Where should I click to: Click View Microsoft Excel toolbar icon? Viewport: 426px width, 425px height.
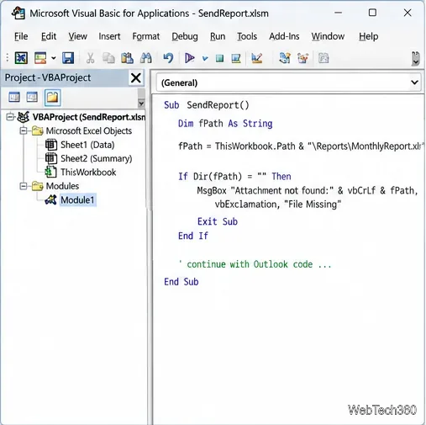(x=21, y=58)
